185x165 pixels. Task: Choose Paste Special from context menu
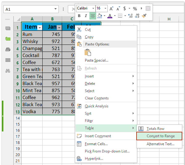(106, 60)
